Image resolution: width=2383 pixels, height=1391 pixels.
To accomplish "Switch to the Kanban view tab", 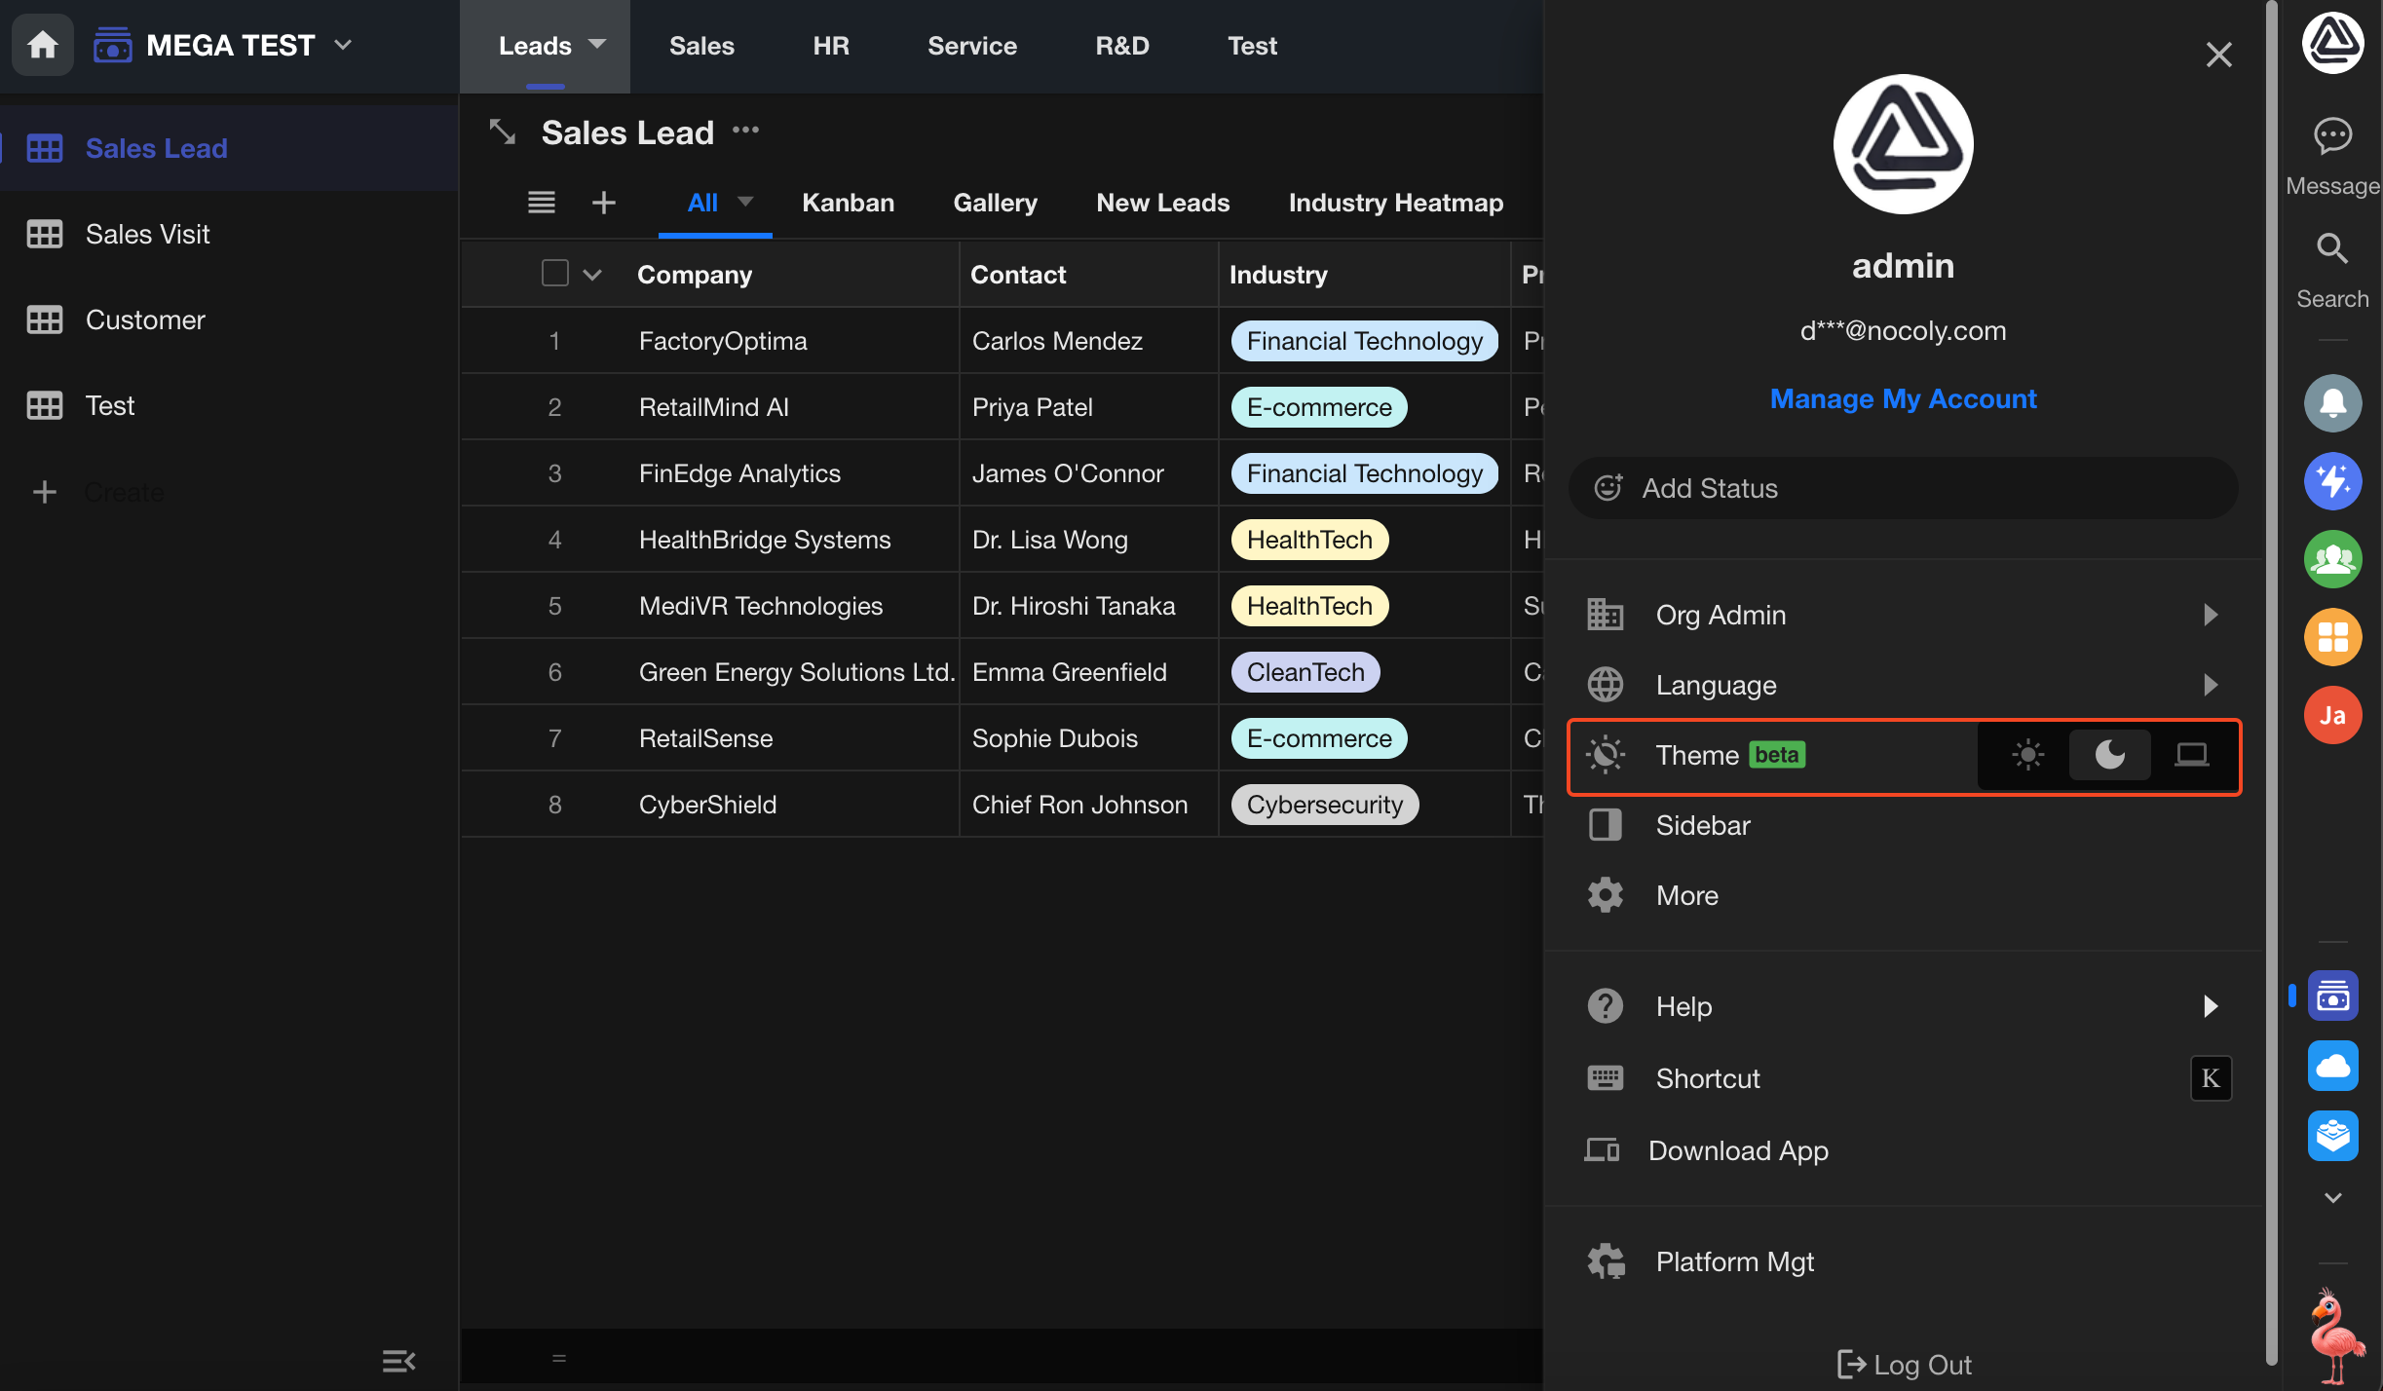I will coord(848,203).
